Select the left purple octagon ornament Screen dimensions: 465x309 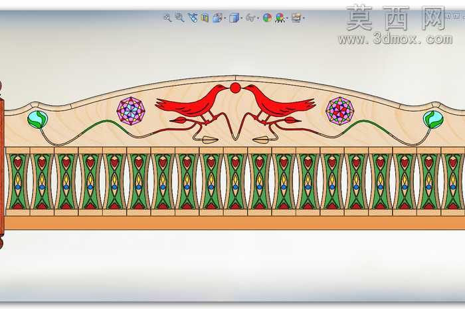point(131,110)
